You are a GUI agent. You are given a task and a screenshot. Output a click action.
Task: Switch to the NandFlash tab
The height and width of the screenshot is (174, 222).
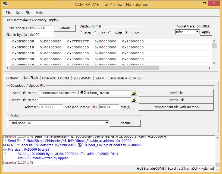point(30,78)
